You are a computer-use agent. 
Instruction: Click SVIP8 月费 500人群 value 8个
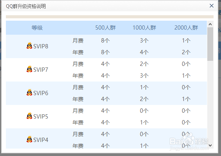[x=105, y=41]
